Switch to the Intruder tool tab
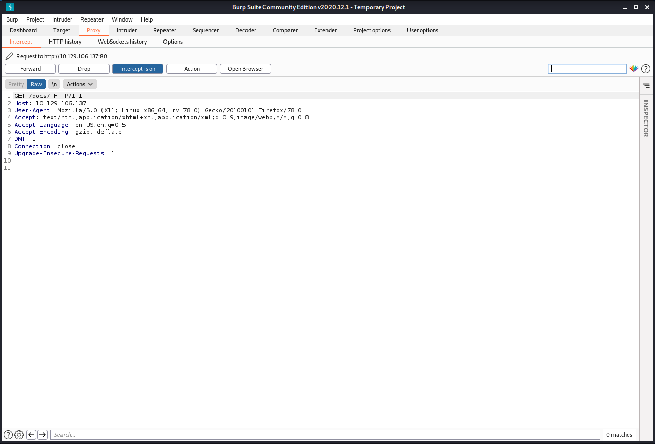 click(x=127, y=31)
